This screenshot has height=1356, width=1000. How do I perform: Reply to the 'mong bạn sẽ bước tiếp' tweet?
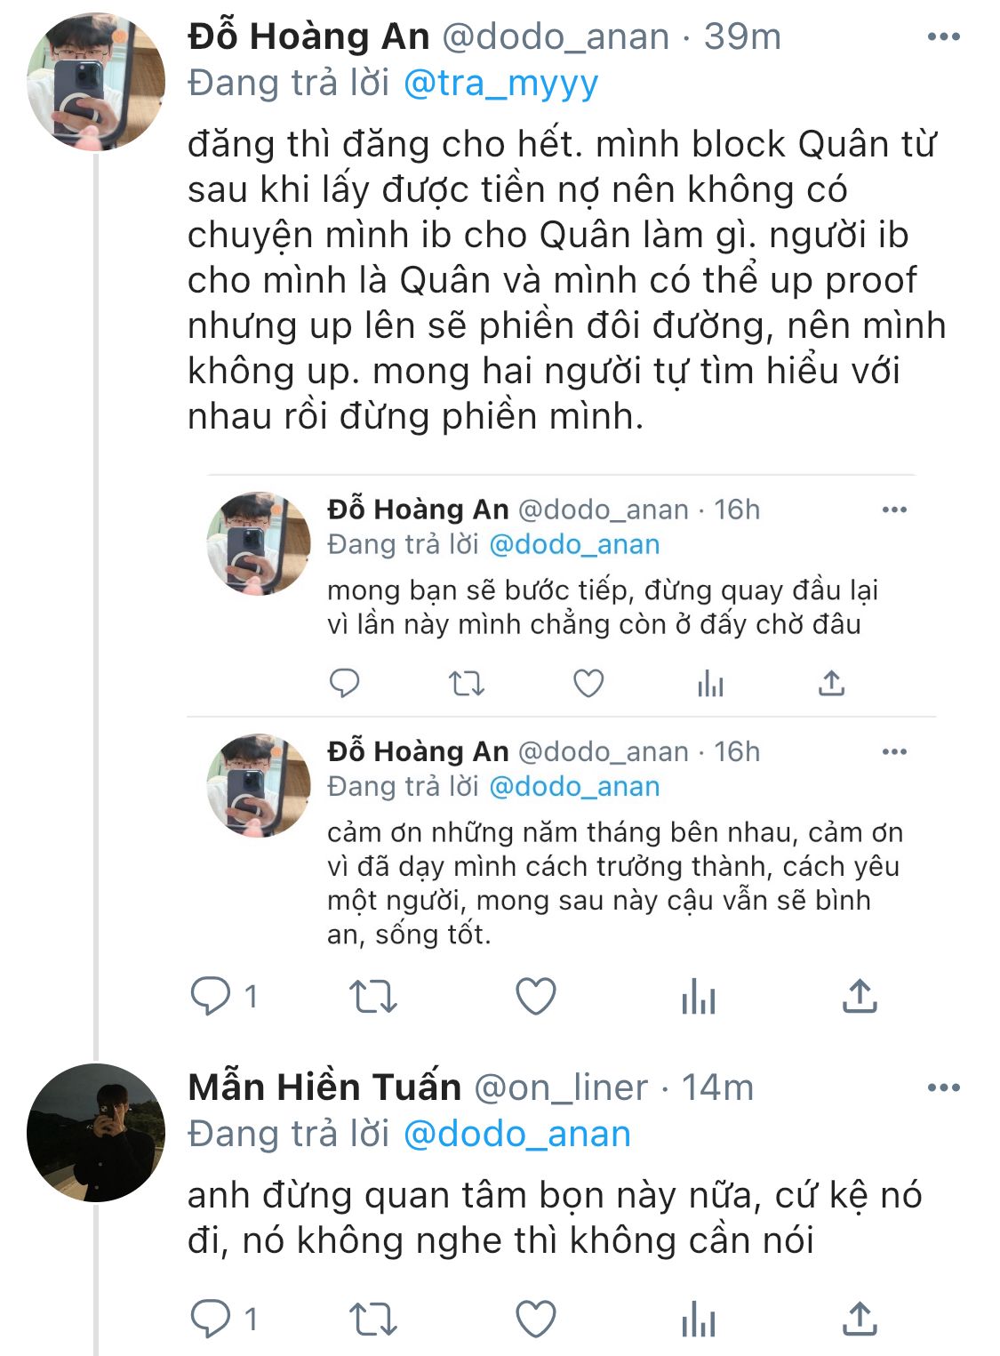click(344, 683)
